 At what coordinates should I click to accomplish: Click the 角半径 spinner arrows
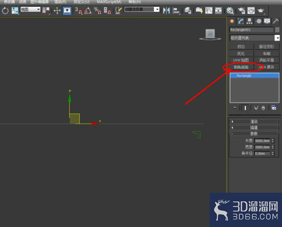273,154
